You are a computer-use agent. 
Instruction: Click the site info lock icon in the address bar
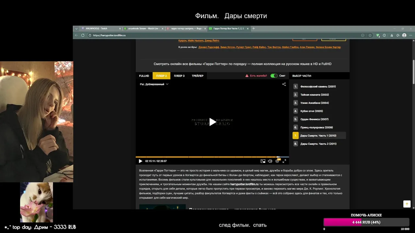pyautogui.click(x=90, y=35)
